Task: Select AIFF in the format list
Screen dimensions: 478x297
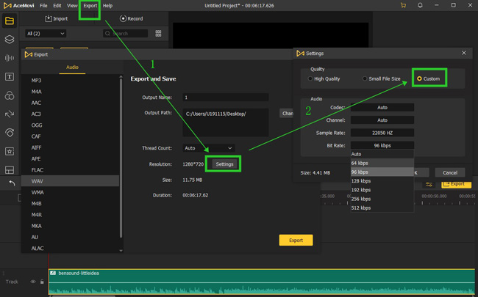Action: [x=70, y=147]
